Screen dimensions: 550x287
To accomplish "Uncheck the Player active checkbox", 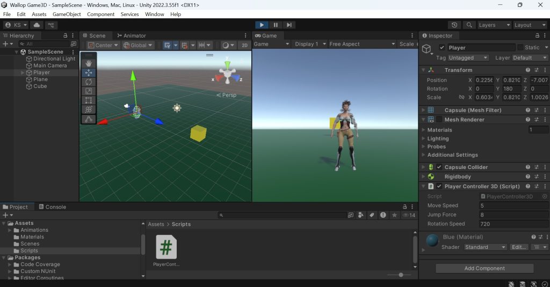I will coord(442,48).
